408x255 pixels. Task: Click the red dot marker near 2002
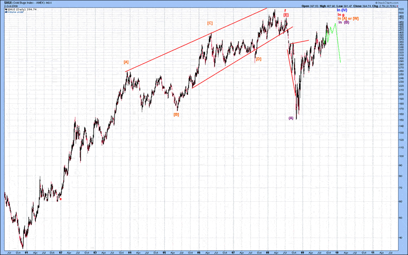pyautogui.click(x=61, y=199)
